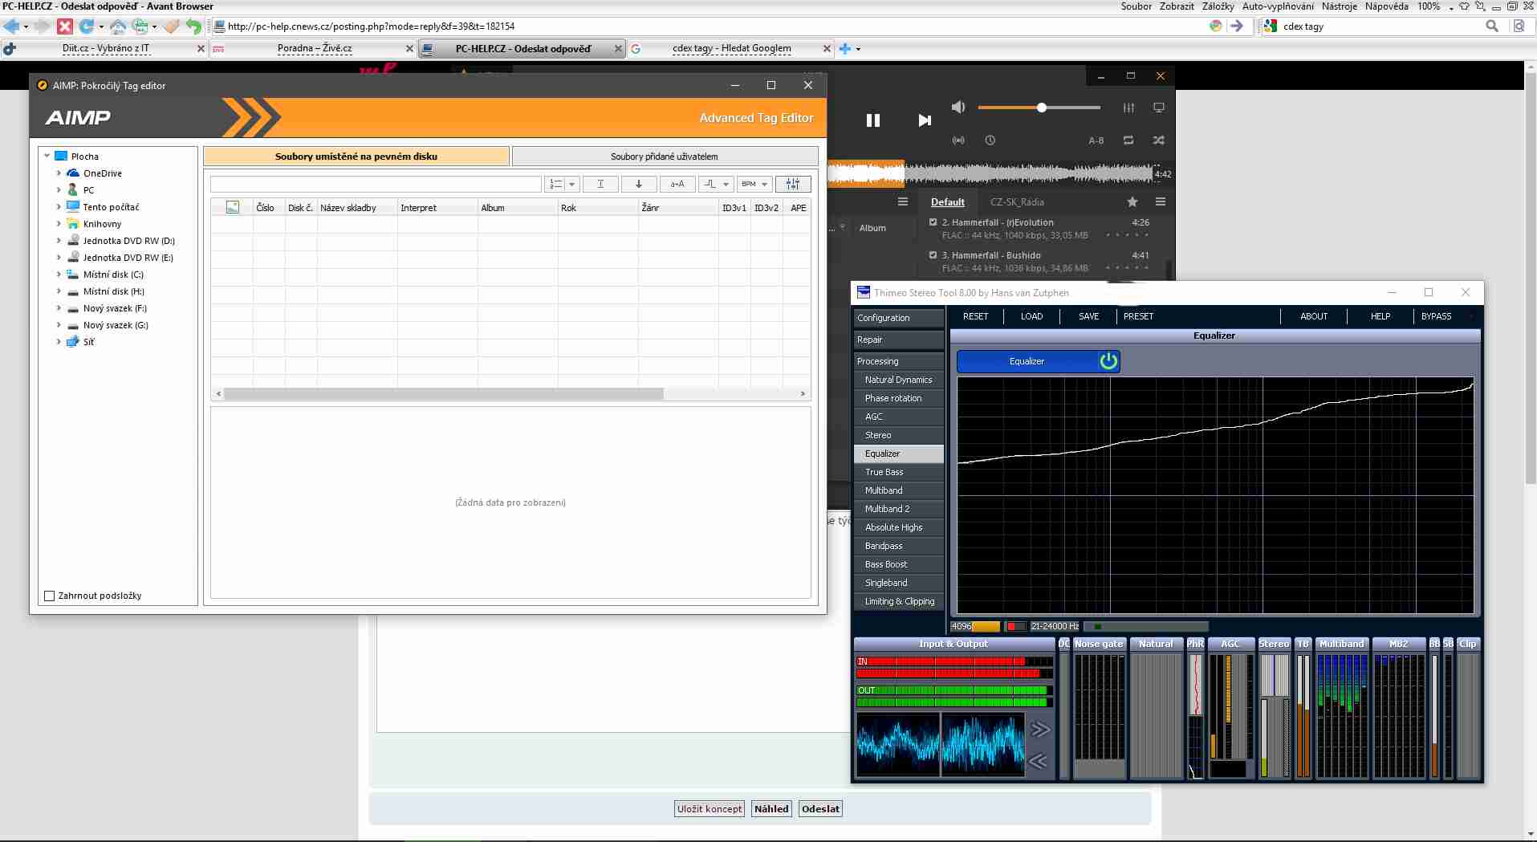Click cover art column icon in table header

(x=233, y=207)
